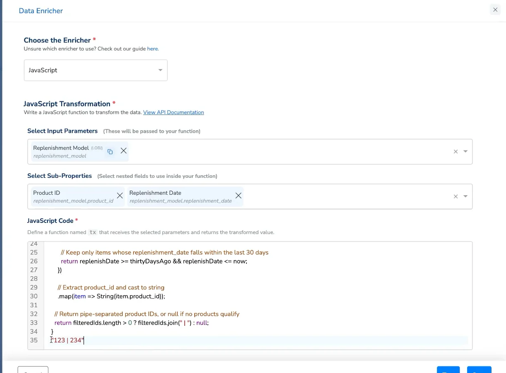The width and height of the screenshot is (506, 373).
Task: Place cursor at code line 35
Action: coord(256,340)
